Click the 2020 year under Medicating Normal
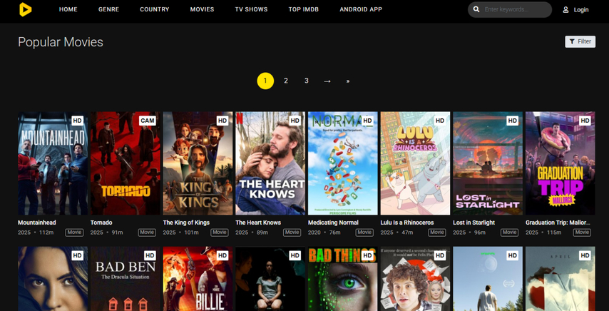 [x=314, y=233]
